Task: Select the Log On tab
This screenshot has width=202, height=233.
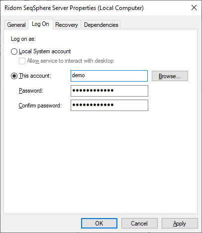Action: [x=40, y=24]
